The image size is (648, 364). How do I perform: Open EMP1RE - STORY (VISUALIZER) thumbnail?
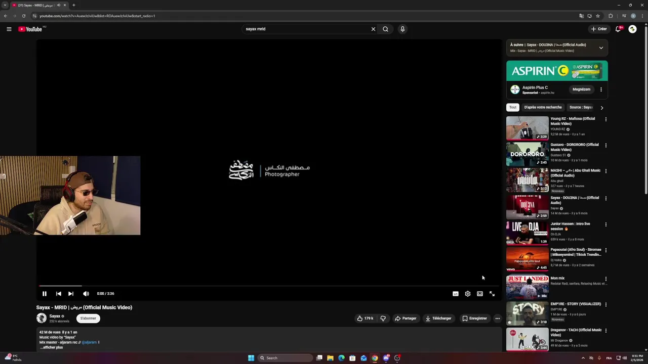[527, 314]
